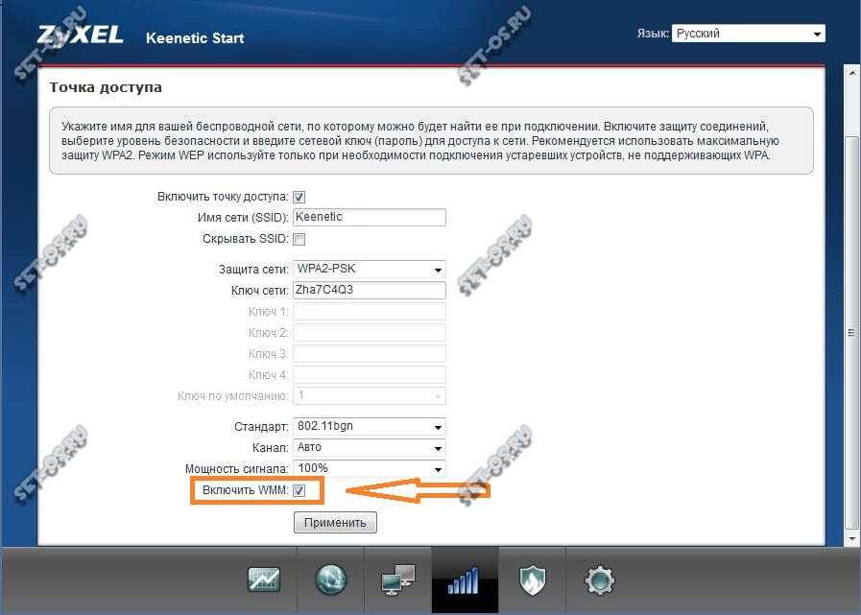This screenshot has width=861, height=615.
Task: Click the 'Ключ 2' input field
Action: [x=369, y=332]
